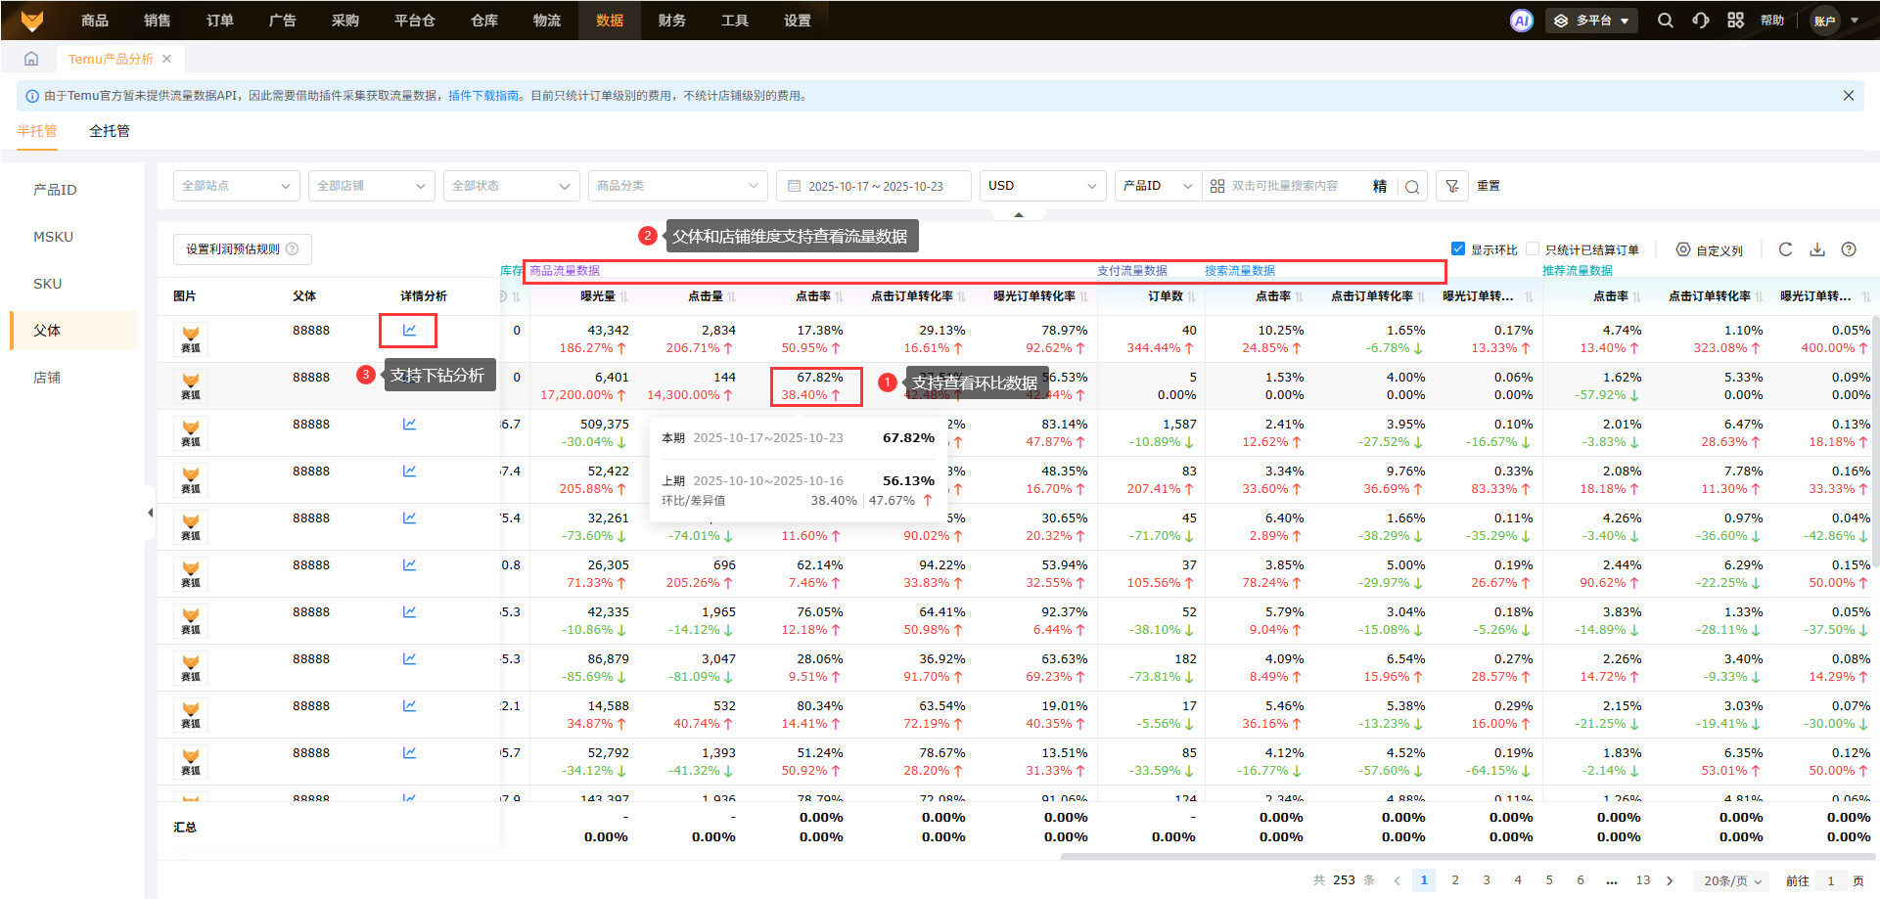The width and height of the screenshot is (1880, 899).
Task: Check the 只统计已结算订单 checkbox
Action: tap(1533, 249)
